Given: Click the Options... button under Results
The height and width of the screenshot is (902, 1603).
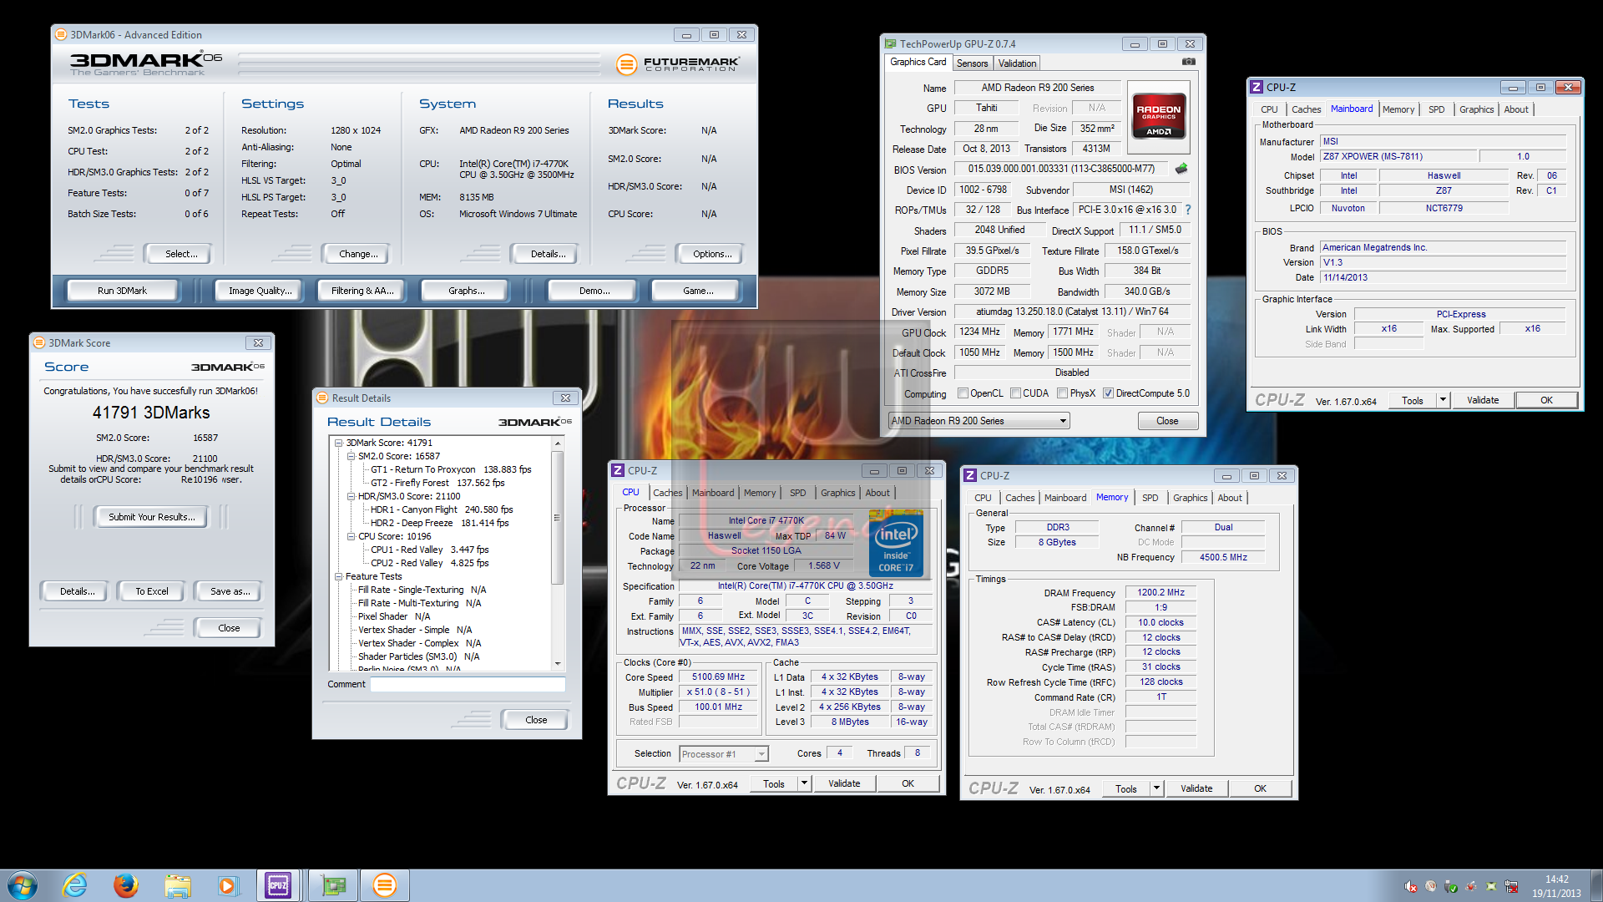Looking at the screenshot, I should (x=711, y=254).
